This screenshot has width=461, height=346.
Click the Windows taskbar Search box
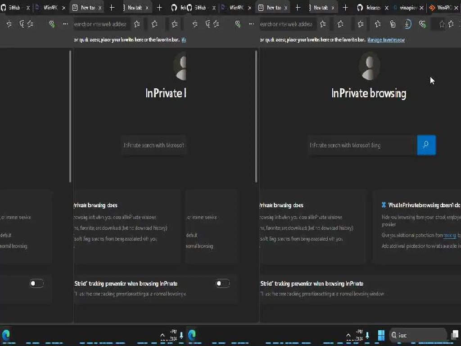(418, 335)
